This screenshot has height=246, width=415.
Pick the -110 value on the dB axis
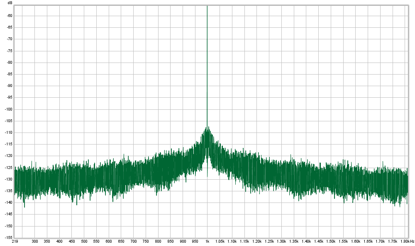coord(9,133)
